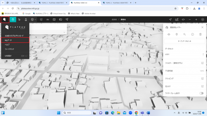Image resolution: width=207 pixels, height=116 pixels.
Task: Click the magnifier search icon in layer panel
Action: pyautogui.click(x=185, y=34)
